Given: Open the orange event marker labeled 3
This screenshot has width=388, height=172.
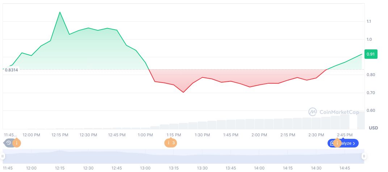Looking at the screenshot, I should pyautogui.click(x=171, y=143).
